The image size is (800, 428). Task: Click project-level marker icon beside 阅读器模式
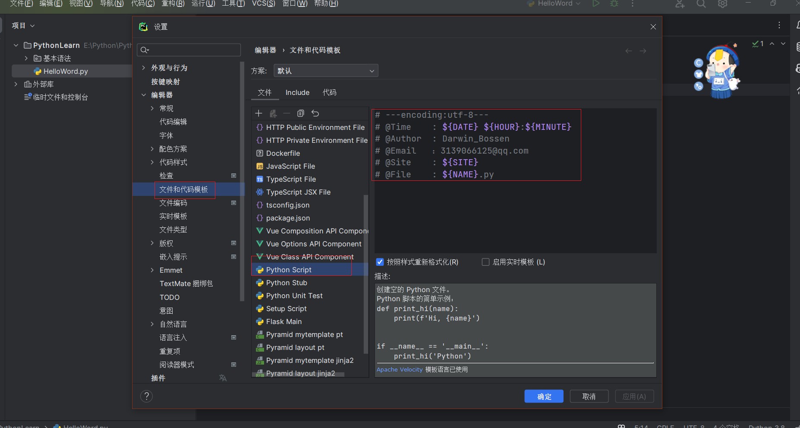tap(233, 365)
